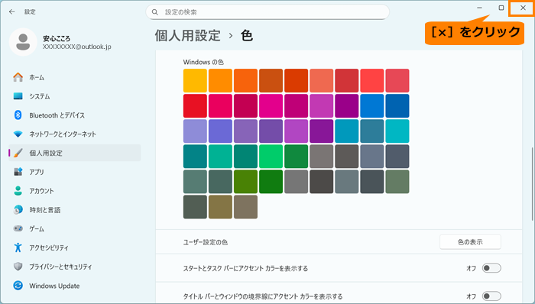Click the 色の表示 button
Screen dimensions: 535x304
point(470,242)
